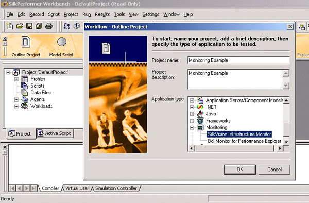Open the Window menu

(x=171, y=14)
